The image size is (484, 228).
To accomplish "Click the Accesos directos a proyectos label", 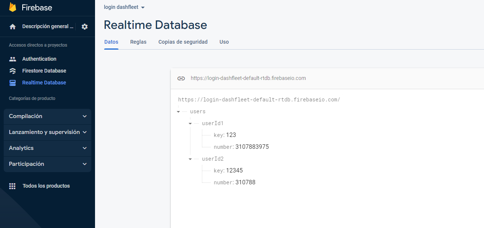I will click(x=38, y=45).
